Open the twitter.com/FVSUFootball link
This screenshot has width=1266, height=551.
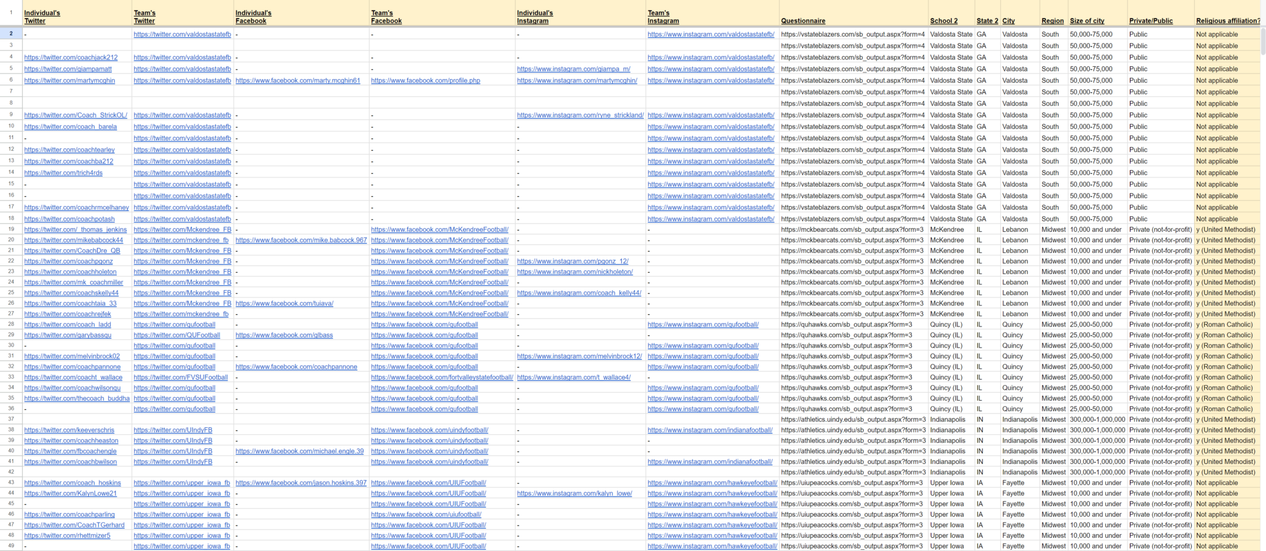(x=181, y=377)
